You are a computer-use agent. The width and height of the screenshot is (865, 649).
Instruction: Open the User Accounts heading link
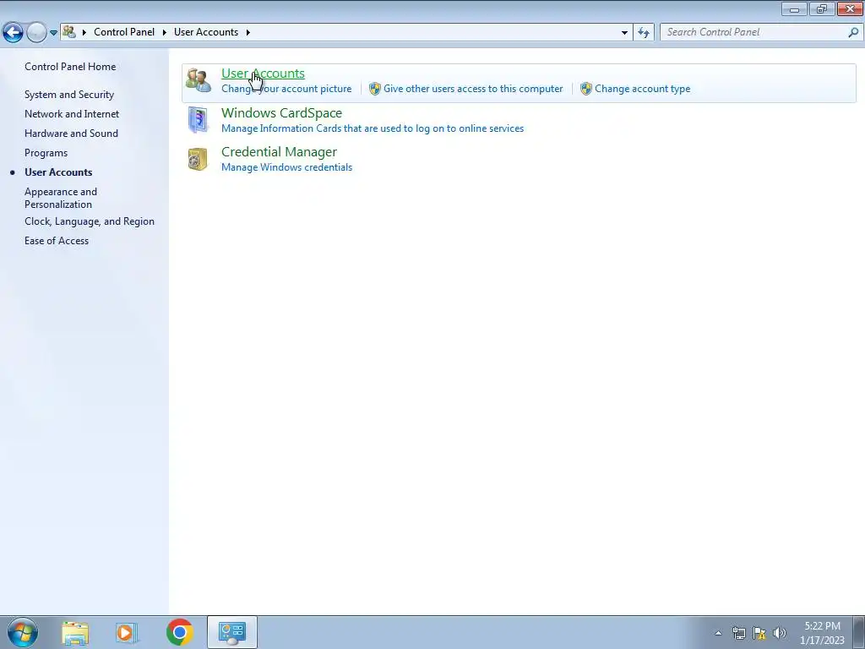(263, 73)
